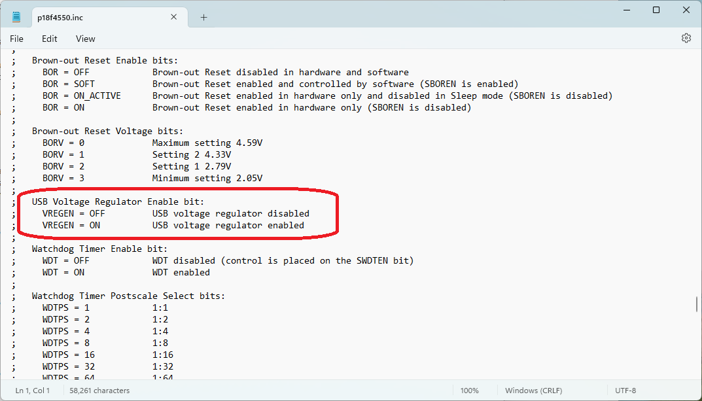Viewport: 702px width, 401px height.
Task: Click the Windows (CRLF) line ending indicator
Action: [x=532, y=391]
